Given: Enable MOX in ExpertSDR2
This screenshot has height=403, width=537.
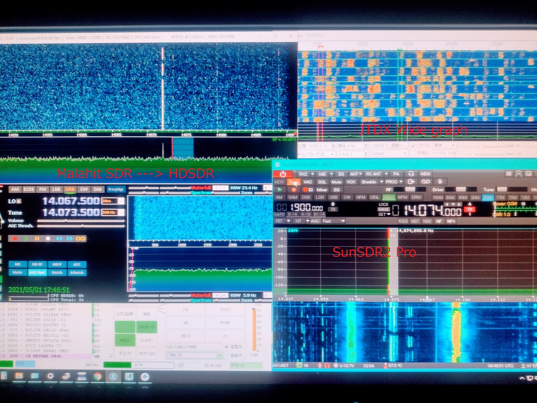Looking at the screenshot, I should click(x=280, y=182).
